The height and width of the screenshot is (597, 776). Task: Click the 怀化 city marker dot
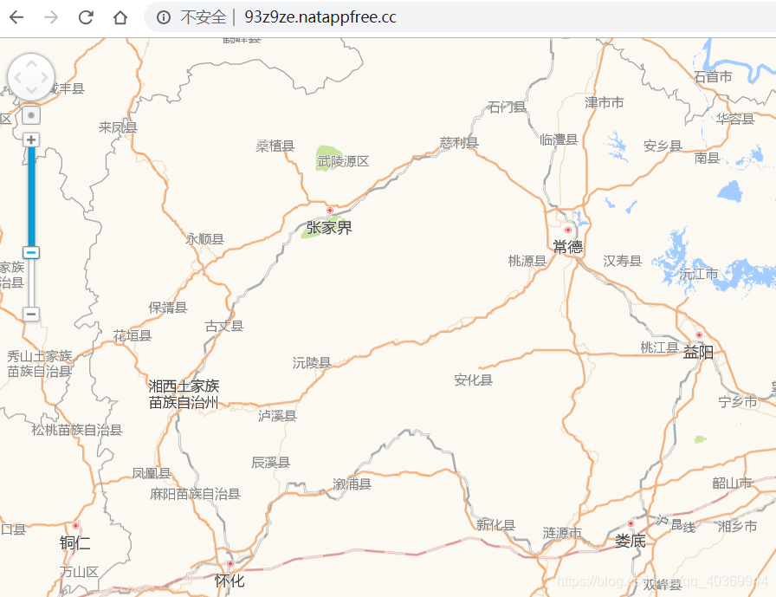pyautogui.click(x=230, y=564)
